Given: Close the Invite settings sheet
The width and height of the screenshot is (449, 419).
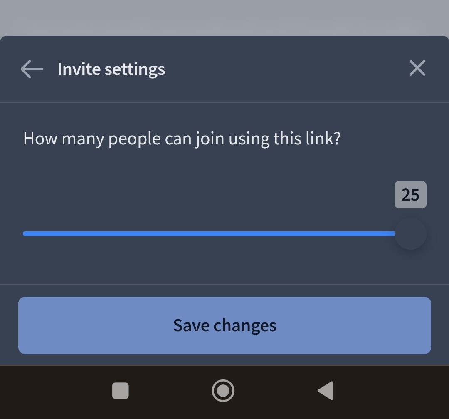Looking at the screenshot, I should 417,68.
